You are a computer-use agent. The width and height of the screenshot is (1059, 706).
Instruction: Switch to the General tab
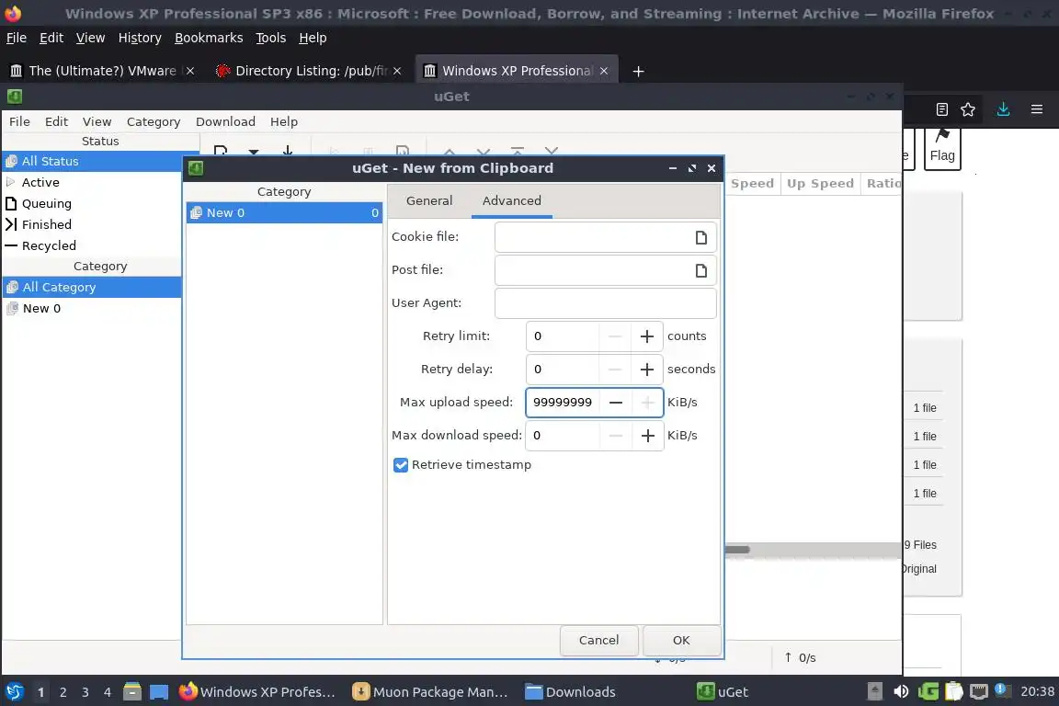tap(429, 200)
